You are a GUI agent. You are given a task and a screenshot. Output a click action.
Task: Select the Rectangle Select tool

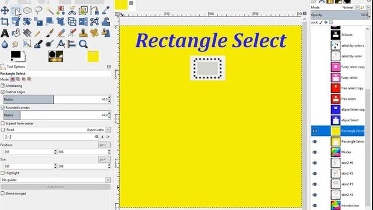tap(16, 10)
